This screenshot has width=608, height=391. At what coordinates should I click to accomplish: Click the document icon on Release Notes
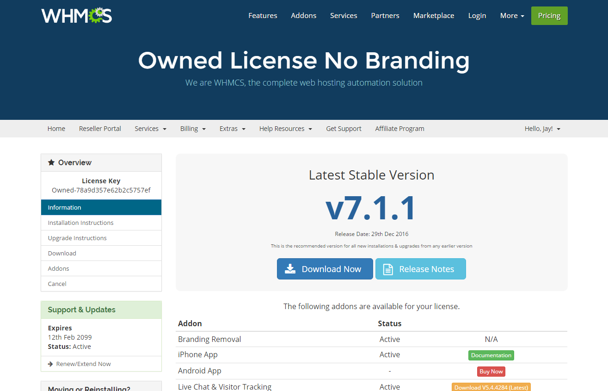click(x=388, y=269)
